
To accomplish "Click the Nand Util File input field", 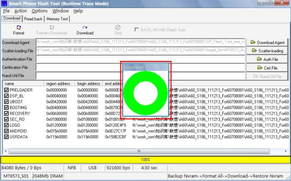I will (x=140, y=76).
